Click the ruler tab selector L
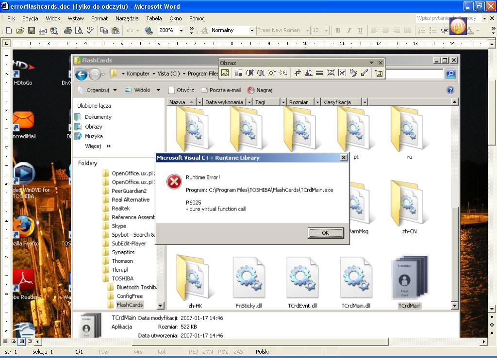The image size is (497, 358). pyautogui.click(x=6, y=43)
